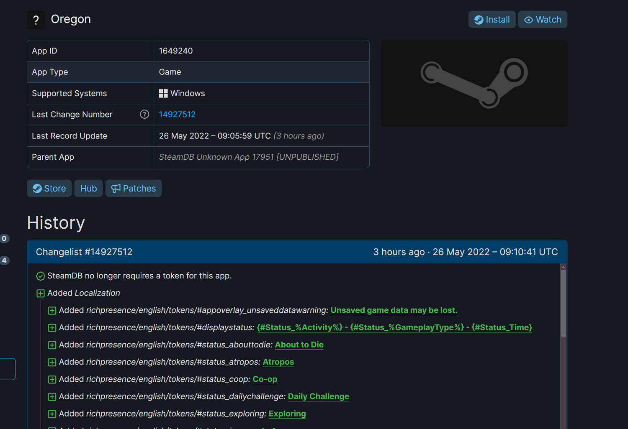Click the help icon next to Last Change Number
The height and width of the screenshot is (429, 628).
[144, 114]
